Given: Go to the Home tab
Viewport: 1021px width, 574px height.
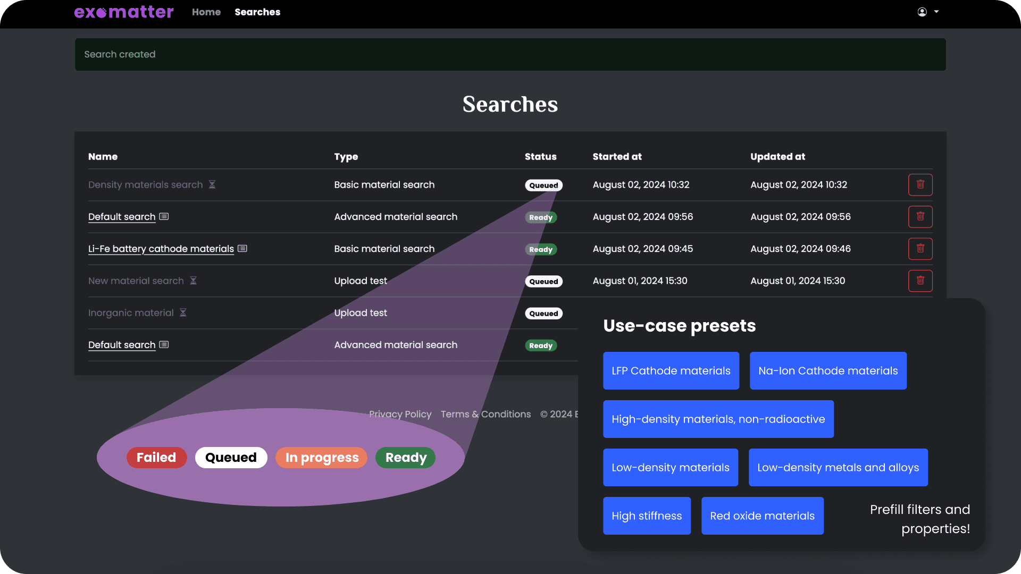Looking at the screenshot, I should click(206, 12).
